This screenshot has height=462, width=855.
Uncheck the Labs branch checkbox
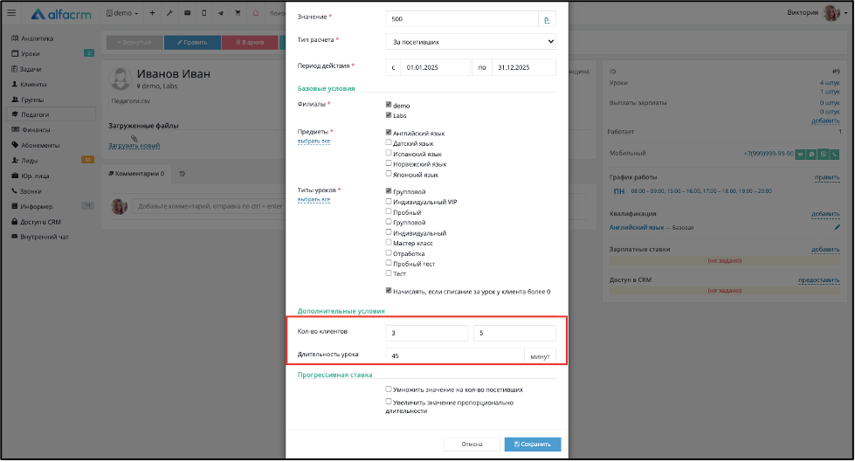389,114
